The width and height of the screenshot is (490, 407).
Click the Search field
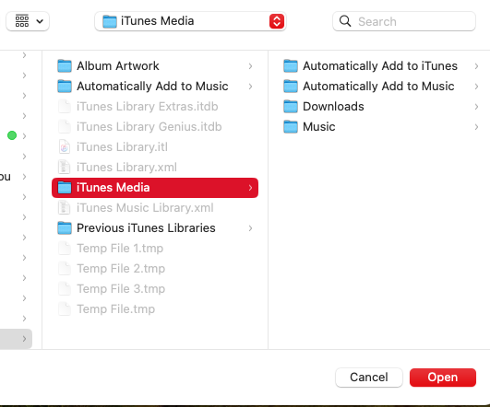[404, 21]
